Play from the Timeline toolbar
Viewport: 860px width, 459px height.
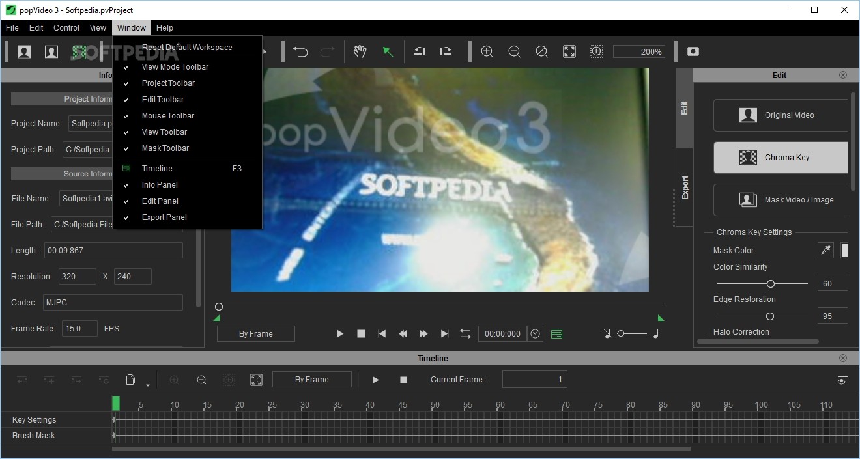376,380
